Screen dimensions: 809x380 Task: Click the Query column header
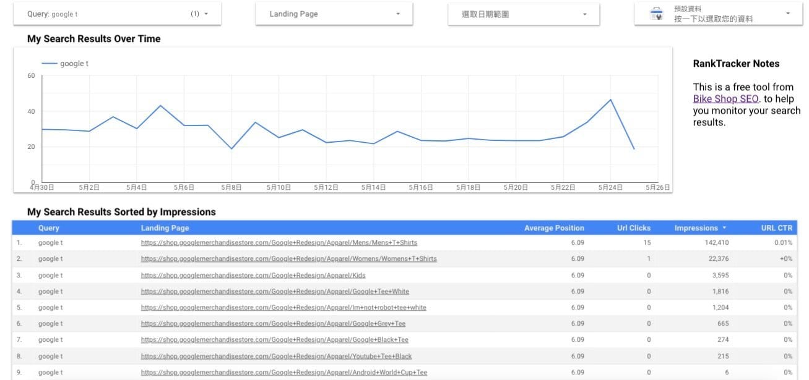tap(49, 228)
